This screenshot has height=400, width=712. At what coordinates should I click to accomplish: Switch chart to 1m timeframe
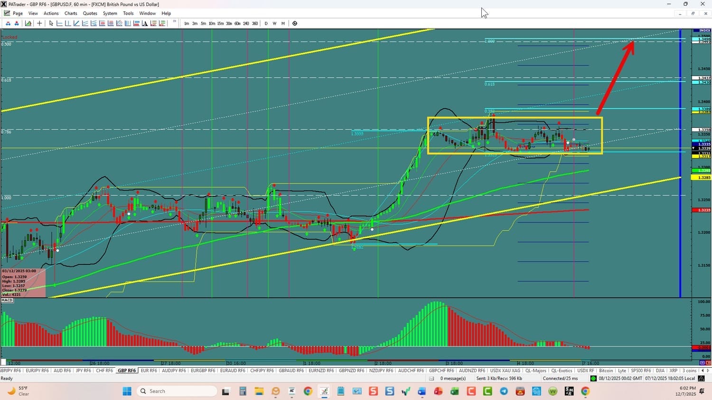tap(187, 23)
